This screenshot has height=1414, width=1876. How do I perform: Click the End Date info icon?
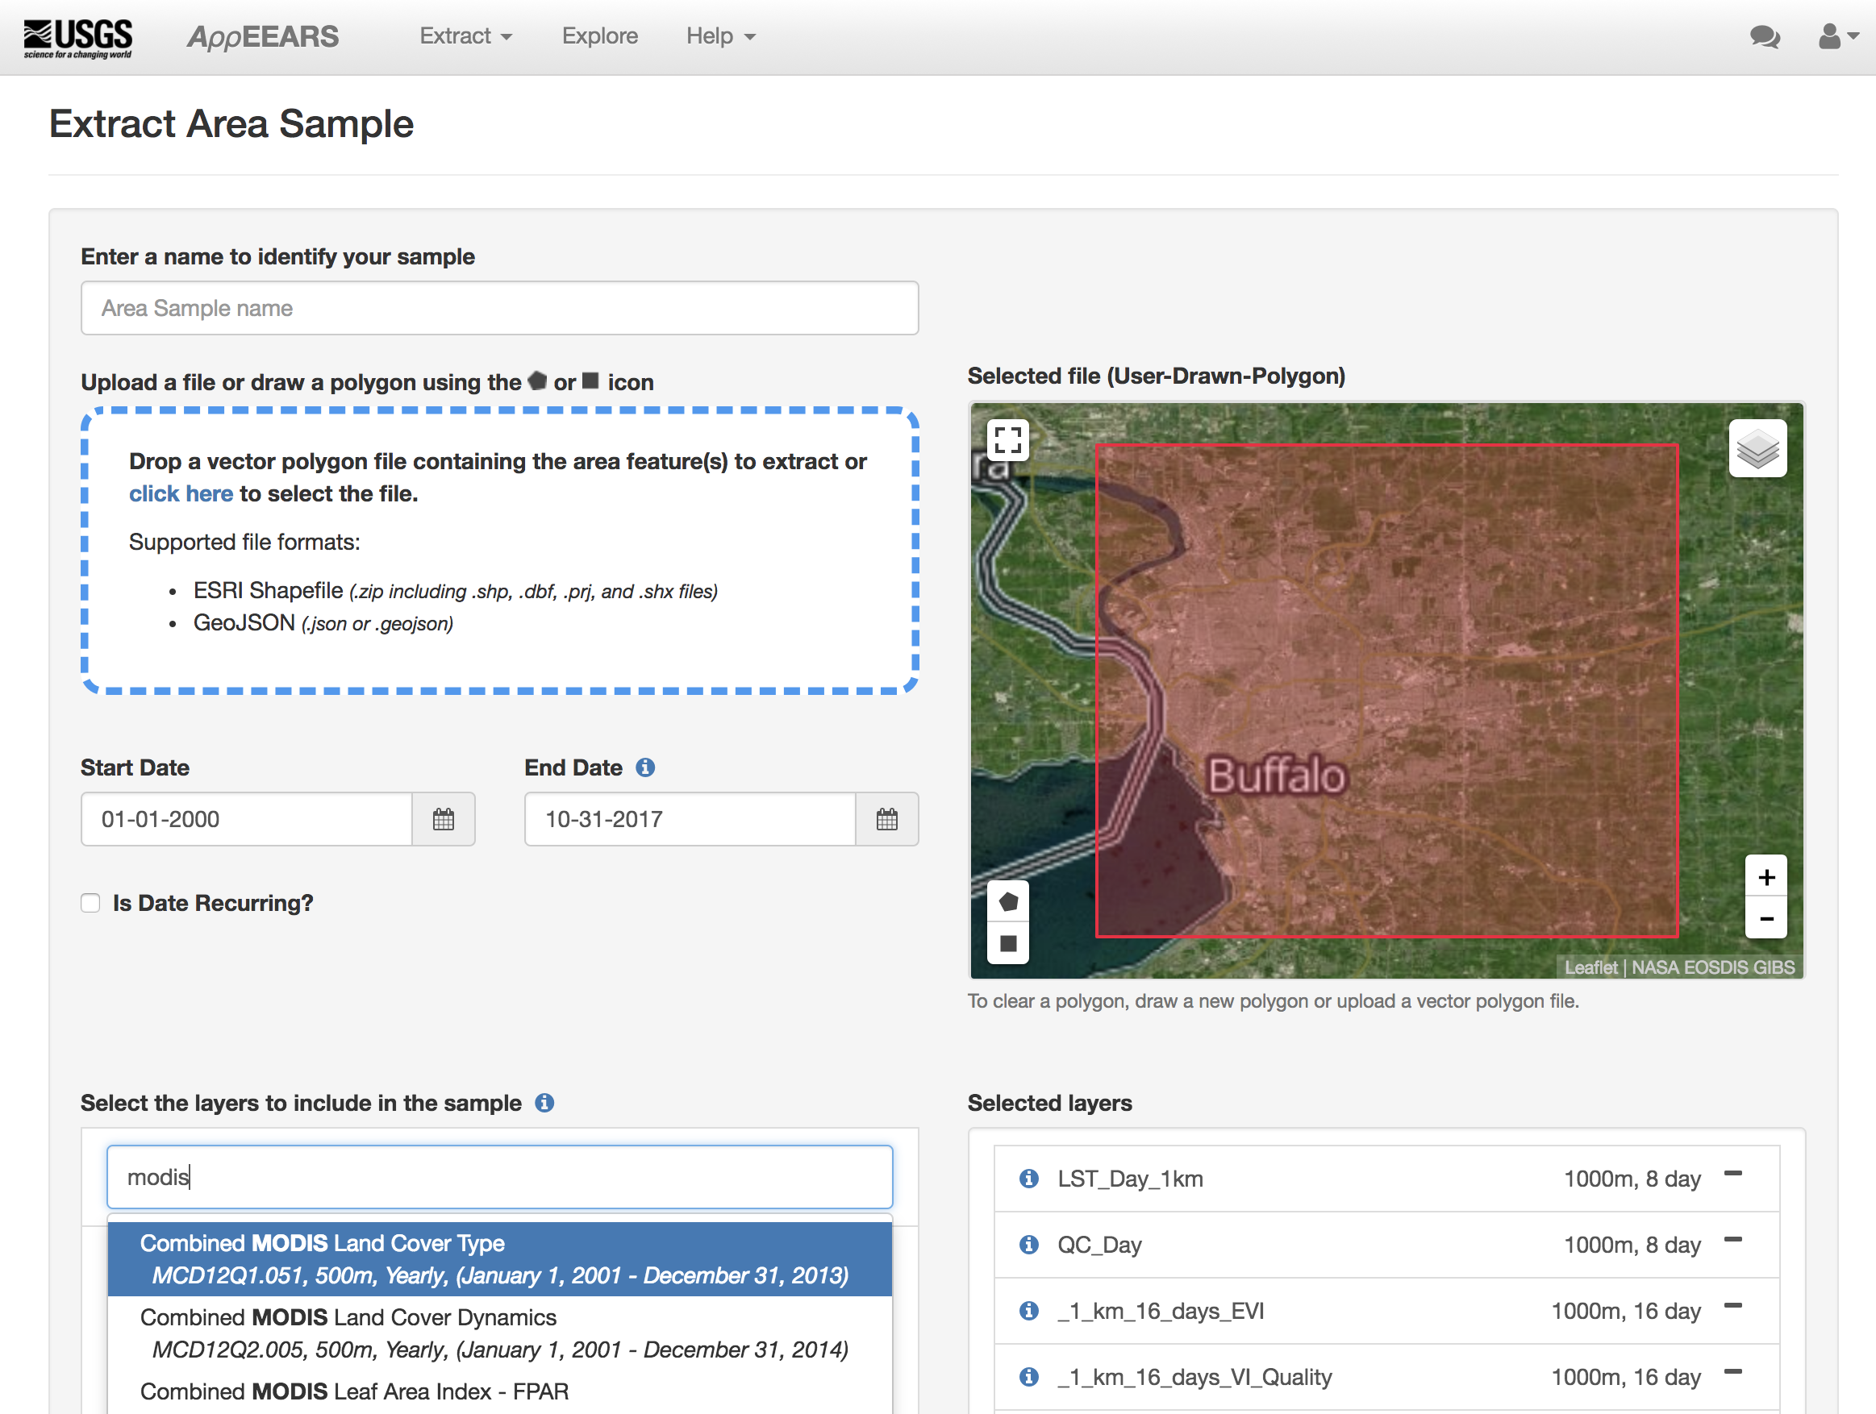pyautogui.click(x=645, y=767)
